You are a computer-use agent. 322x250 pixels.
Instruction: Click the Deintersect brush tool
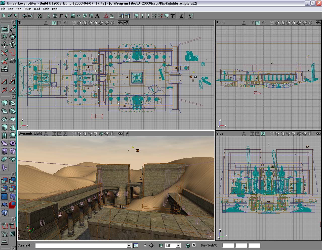(x=13, y=189)
